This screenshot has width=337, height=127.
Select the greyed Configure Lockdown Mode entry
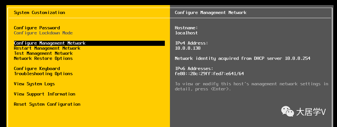[x=43, y=33]
